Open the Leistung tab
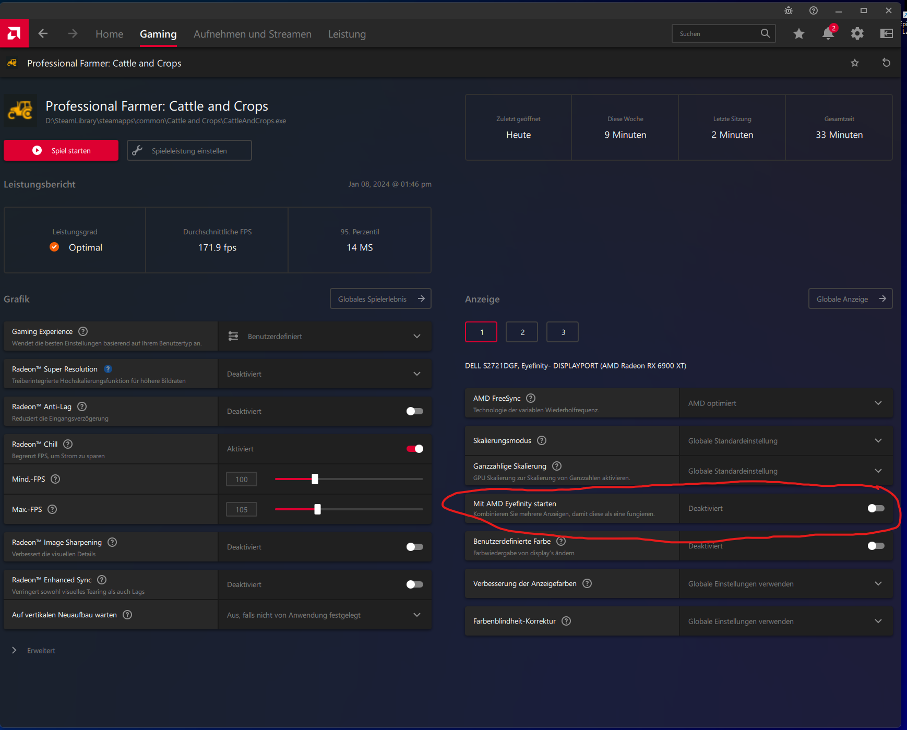The image size is (907, 730). pos(347,34)
